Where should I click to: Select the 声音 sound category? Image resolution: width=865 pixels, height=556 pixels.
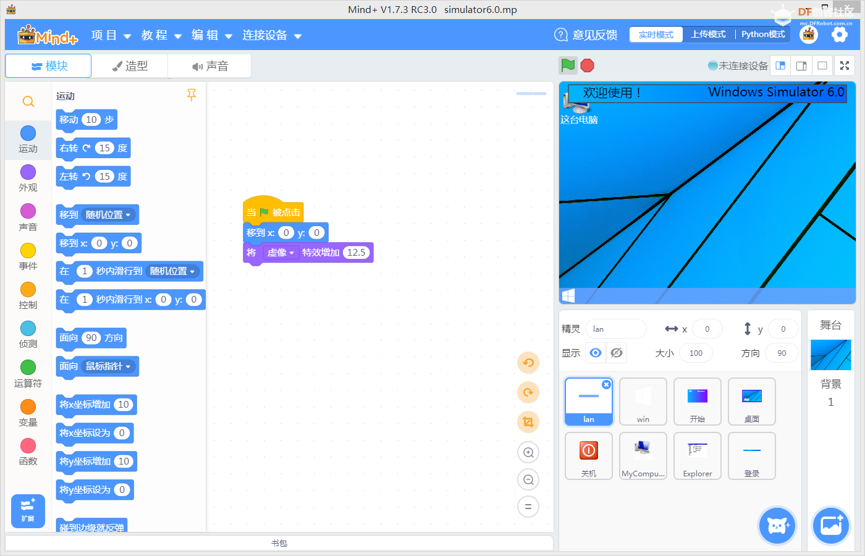pyautogui.click(x=28, y=218)
